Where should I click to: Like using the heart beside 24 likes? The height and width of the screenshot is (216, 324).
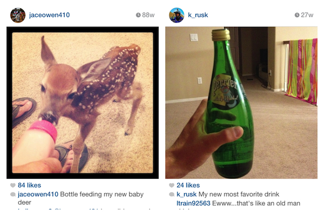tap(172, 185)
